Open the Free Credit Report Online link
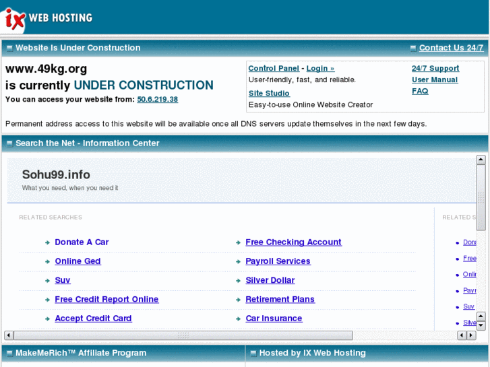This screenshot has height=367, width=490. coord(106,299)
